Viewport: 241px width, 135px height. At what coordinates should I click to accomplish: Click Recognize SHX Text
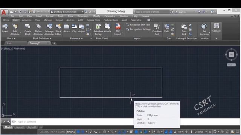(x=138, y=25)
